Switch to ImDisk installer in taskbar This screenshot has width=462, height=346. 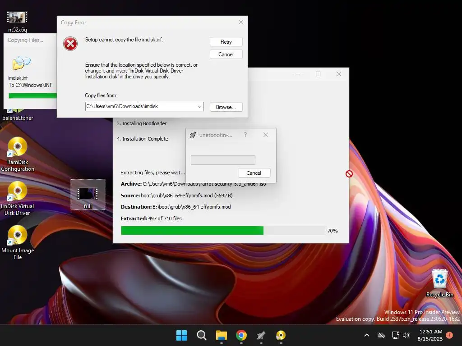[x=281, y=335]
